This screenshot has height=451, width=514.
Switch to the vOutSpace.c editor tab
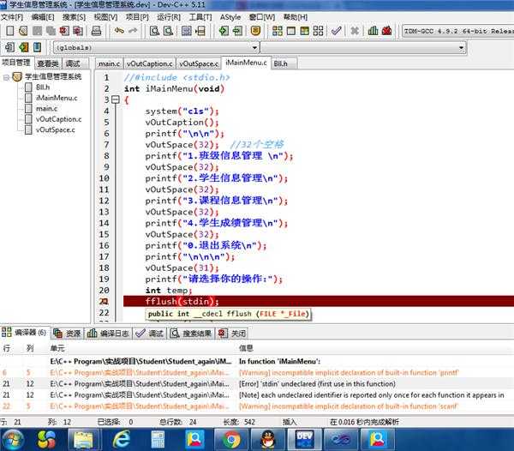(x=199, y=63)
